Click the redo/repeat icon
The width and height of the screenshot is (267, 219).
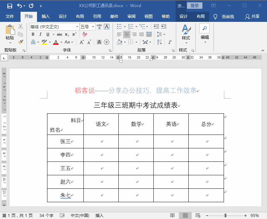point(31,6)
